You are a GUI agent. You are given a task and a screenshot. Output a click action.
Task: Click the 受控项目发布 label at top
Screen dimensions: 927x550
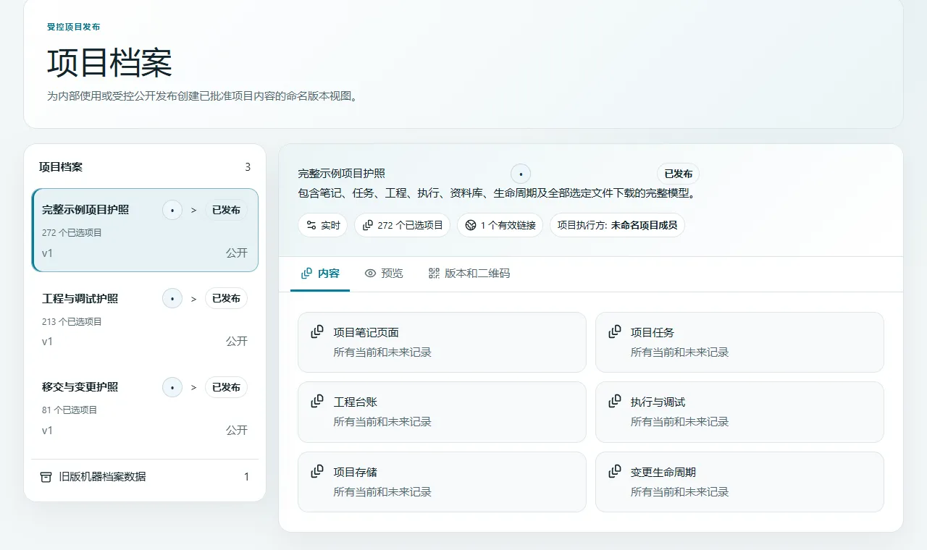pyautogui.click(x=74, y=27)
